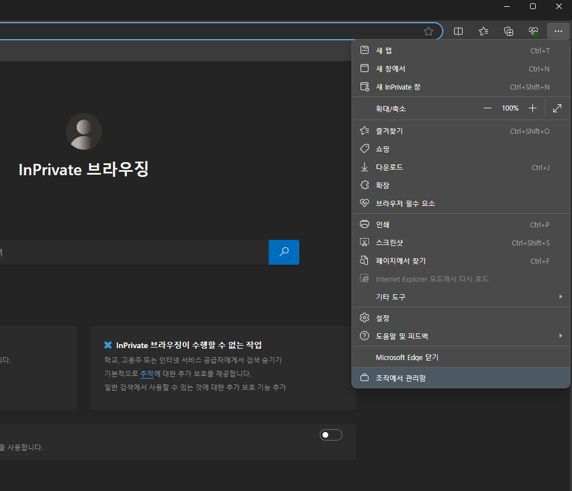Select 스크린샷 menu entry
Screen dimensions: 572x491
click(460, 243)
